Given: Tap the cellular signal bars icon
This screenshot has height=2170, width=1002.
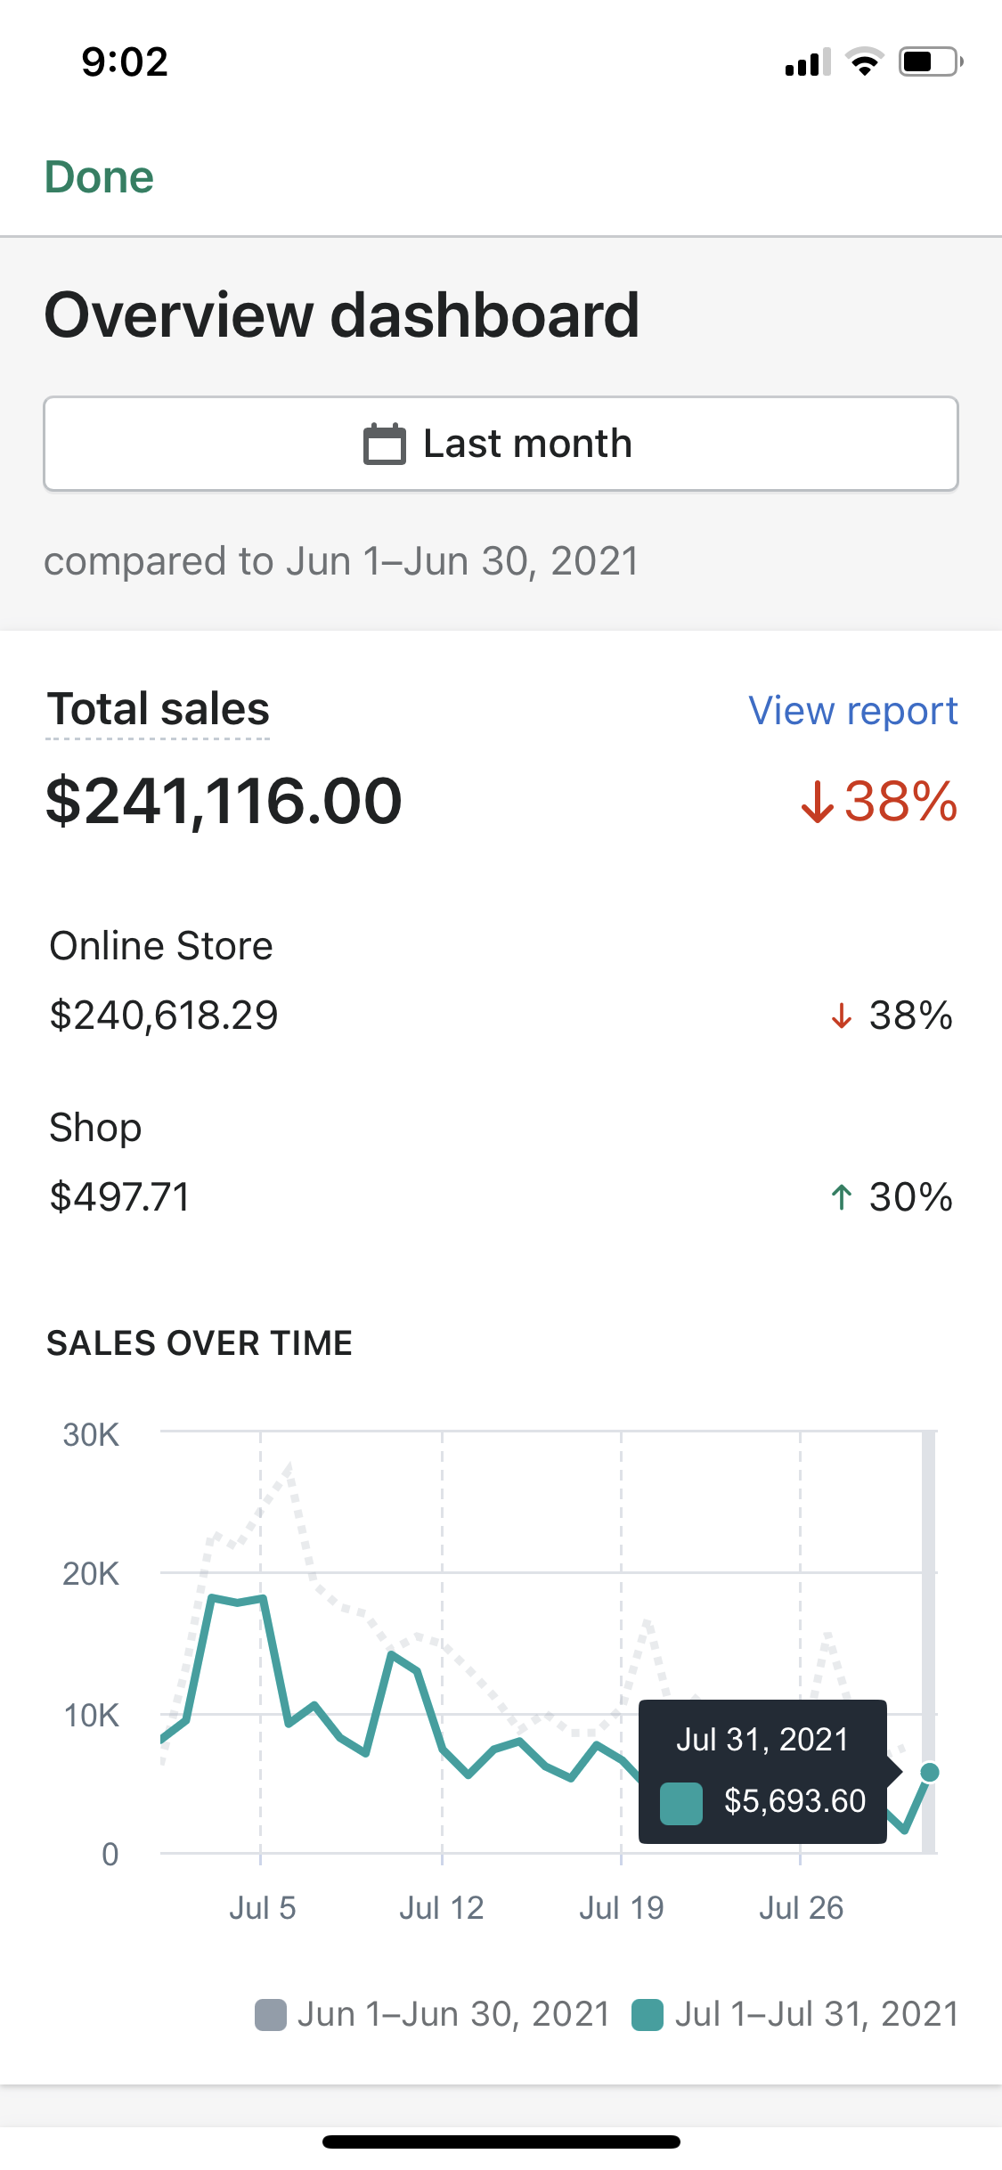Looking at the screenshot, I should click(807, 61).
